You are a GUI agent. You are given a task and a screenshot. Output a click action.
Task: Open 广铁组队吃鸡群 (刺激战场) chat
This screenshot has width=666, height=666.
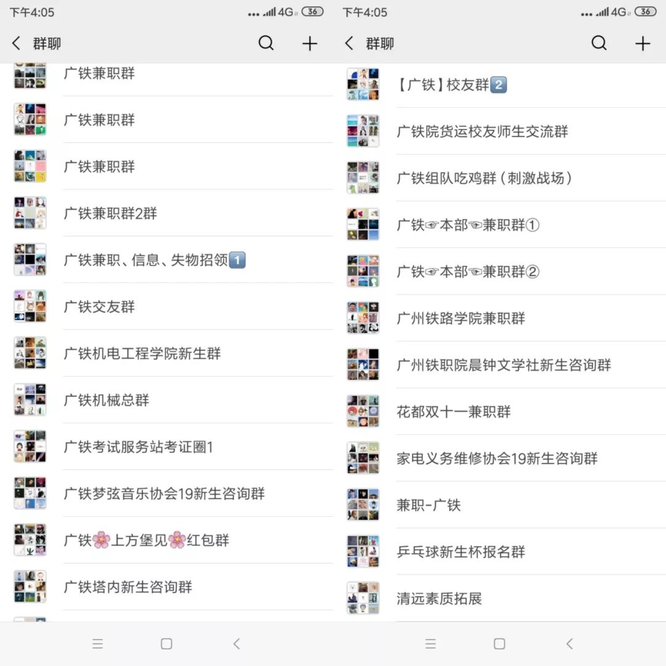(499, 178)
